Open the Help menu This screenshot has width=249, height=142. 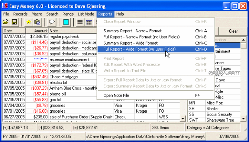click(120, 14)
